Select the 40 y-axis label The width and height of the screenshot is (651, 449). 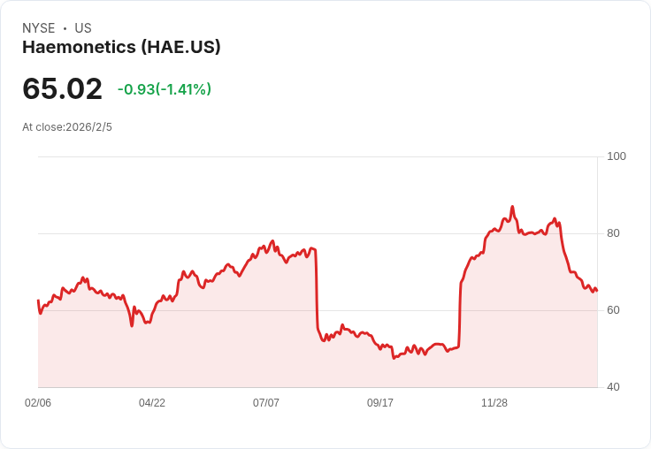point(613,387)
